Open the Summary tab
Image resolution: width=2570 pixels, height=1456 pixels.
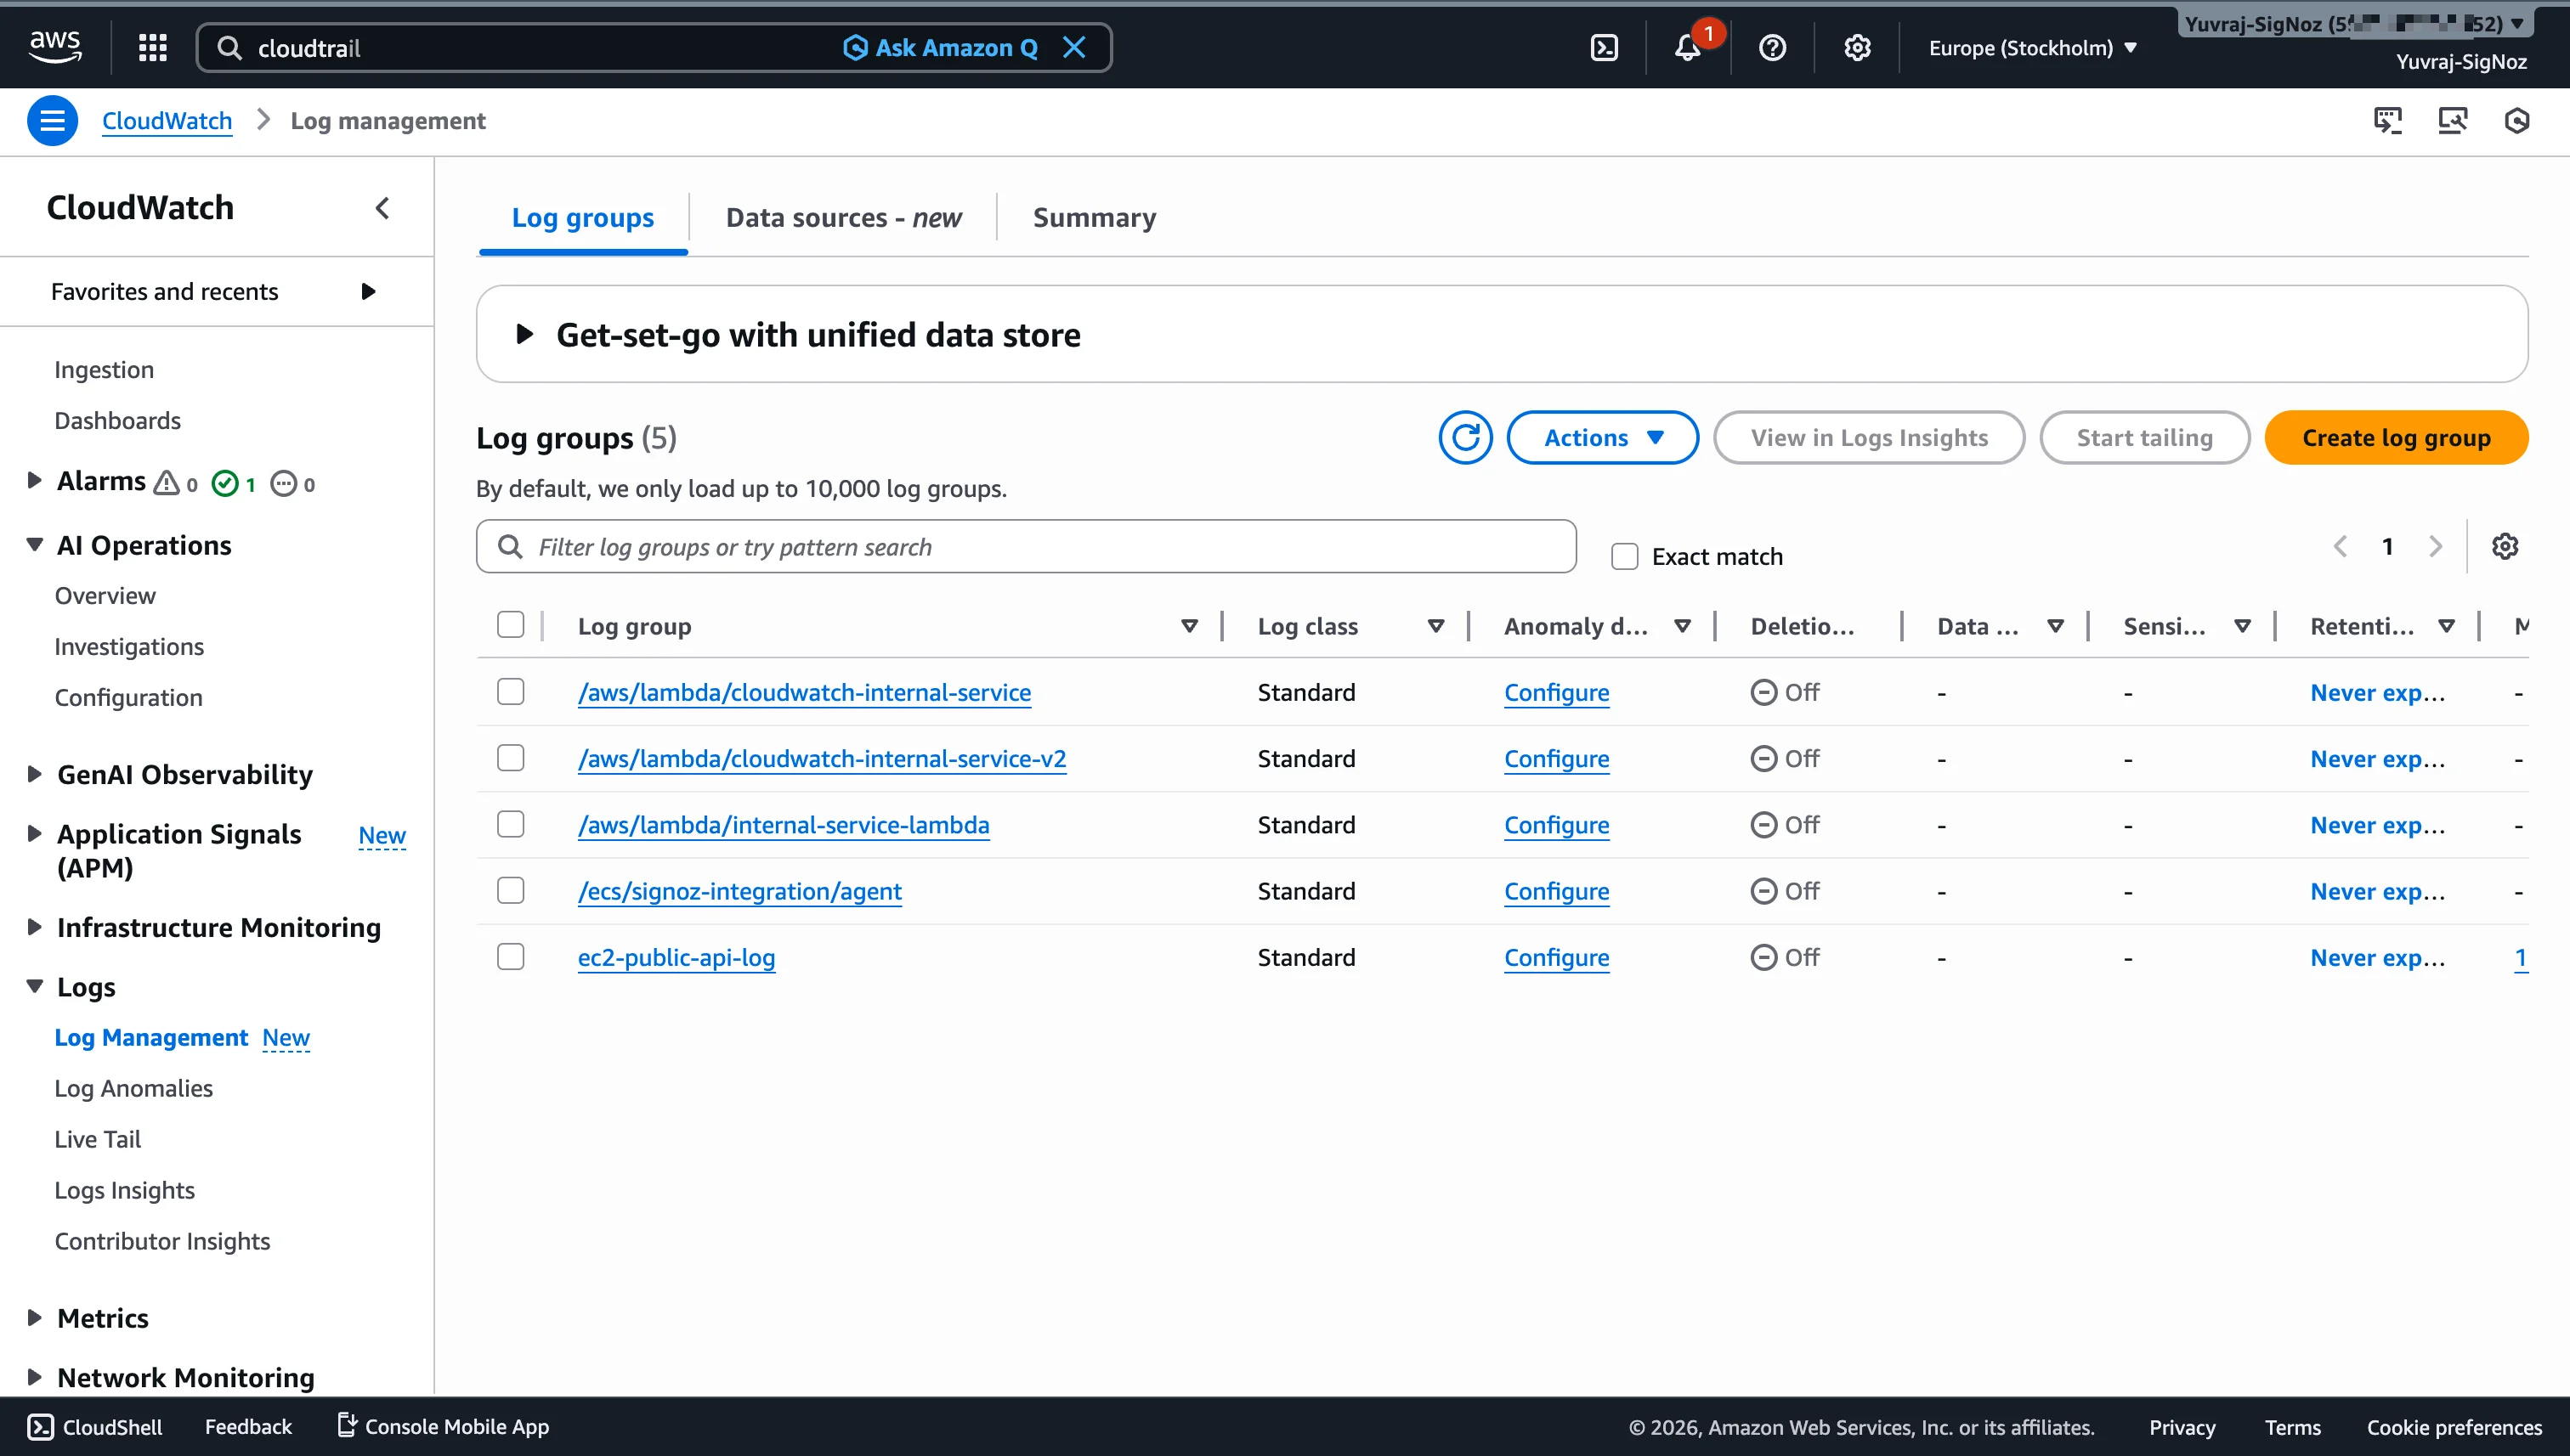tap(1095, 217)
